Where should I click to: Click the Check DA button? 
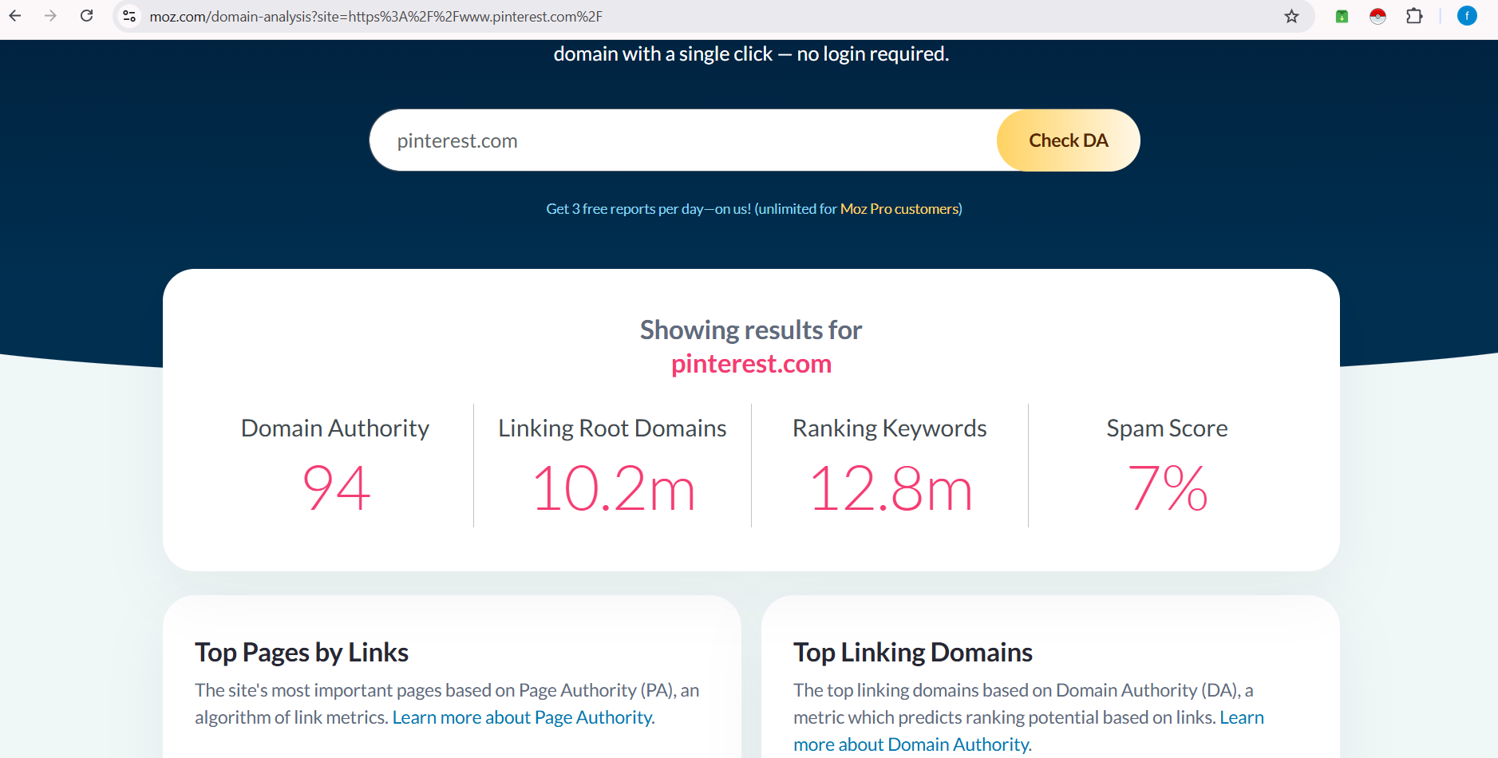tap(1068, 140)
